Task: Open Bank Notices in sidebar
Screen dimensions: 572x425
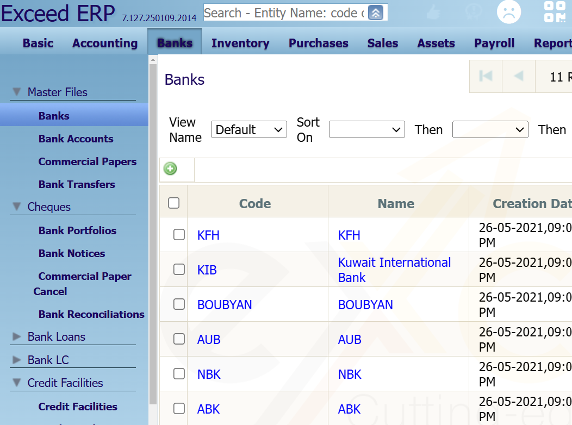Action: [72, 253]
